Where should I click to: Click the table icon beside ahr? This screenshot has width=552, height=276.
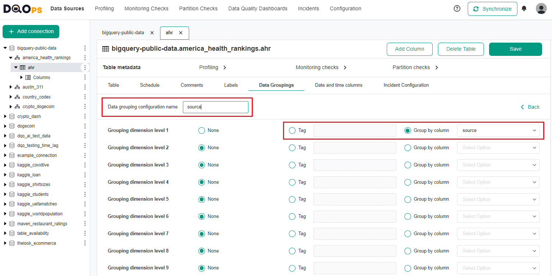tap(22, 68)
